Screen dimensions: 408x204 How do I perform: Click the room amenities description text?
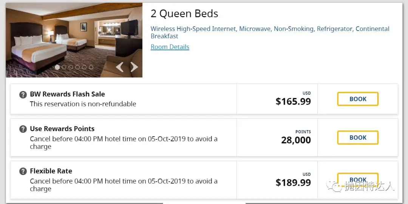tap(270, 32)
